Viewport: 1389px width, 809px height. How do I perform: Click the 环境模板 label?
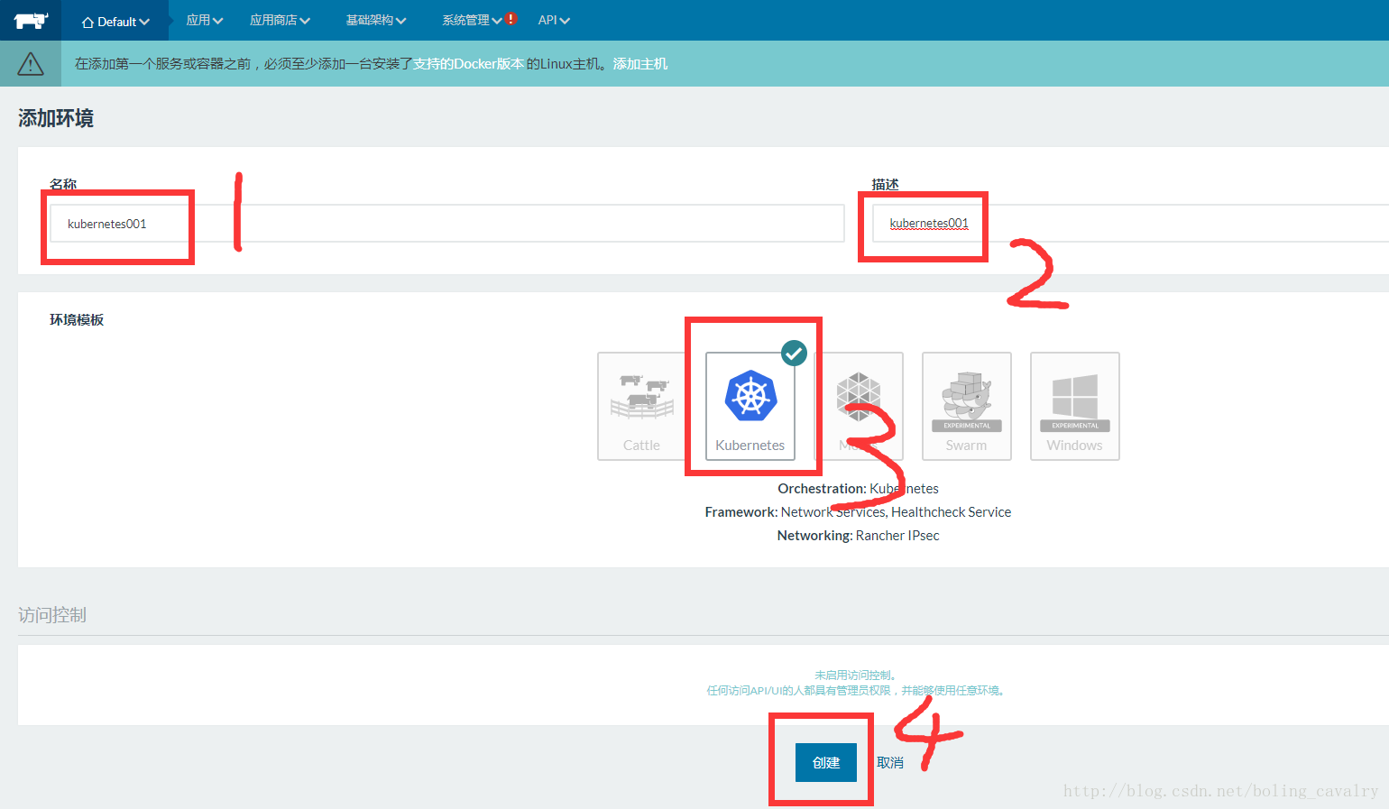click(77, 320)
